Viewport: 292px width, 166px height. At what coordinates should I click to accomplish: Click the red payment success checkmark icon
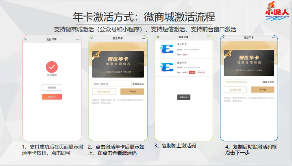point(52,67)
